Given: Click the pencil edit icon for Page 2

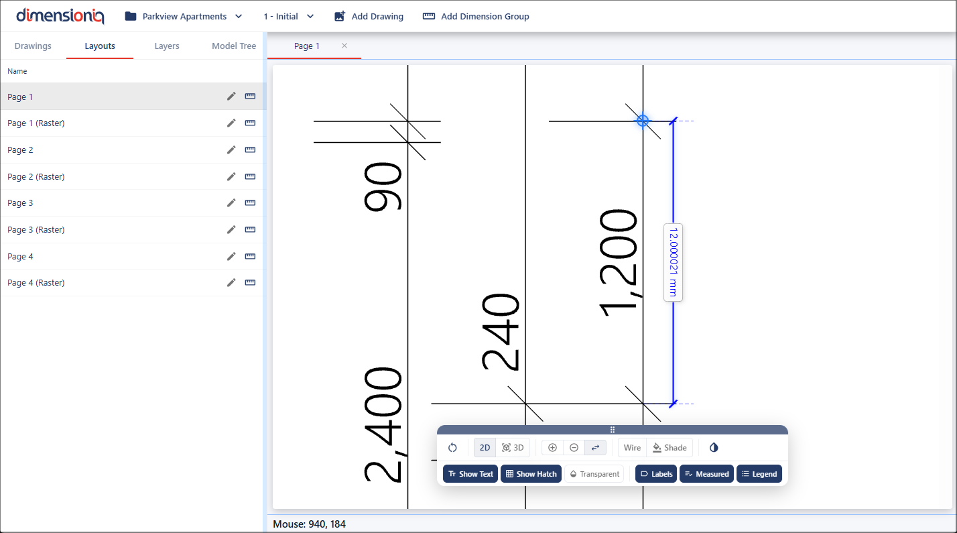Looking at the screenshot, I should click(x=231, y=150).
